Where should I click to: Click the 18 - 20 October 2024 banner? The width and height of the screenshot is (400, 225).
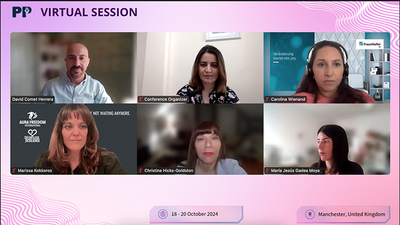[x=196, y=214]
